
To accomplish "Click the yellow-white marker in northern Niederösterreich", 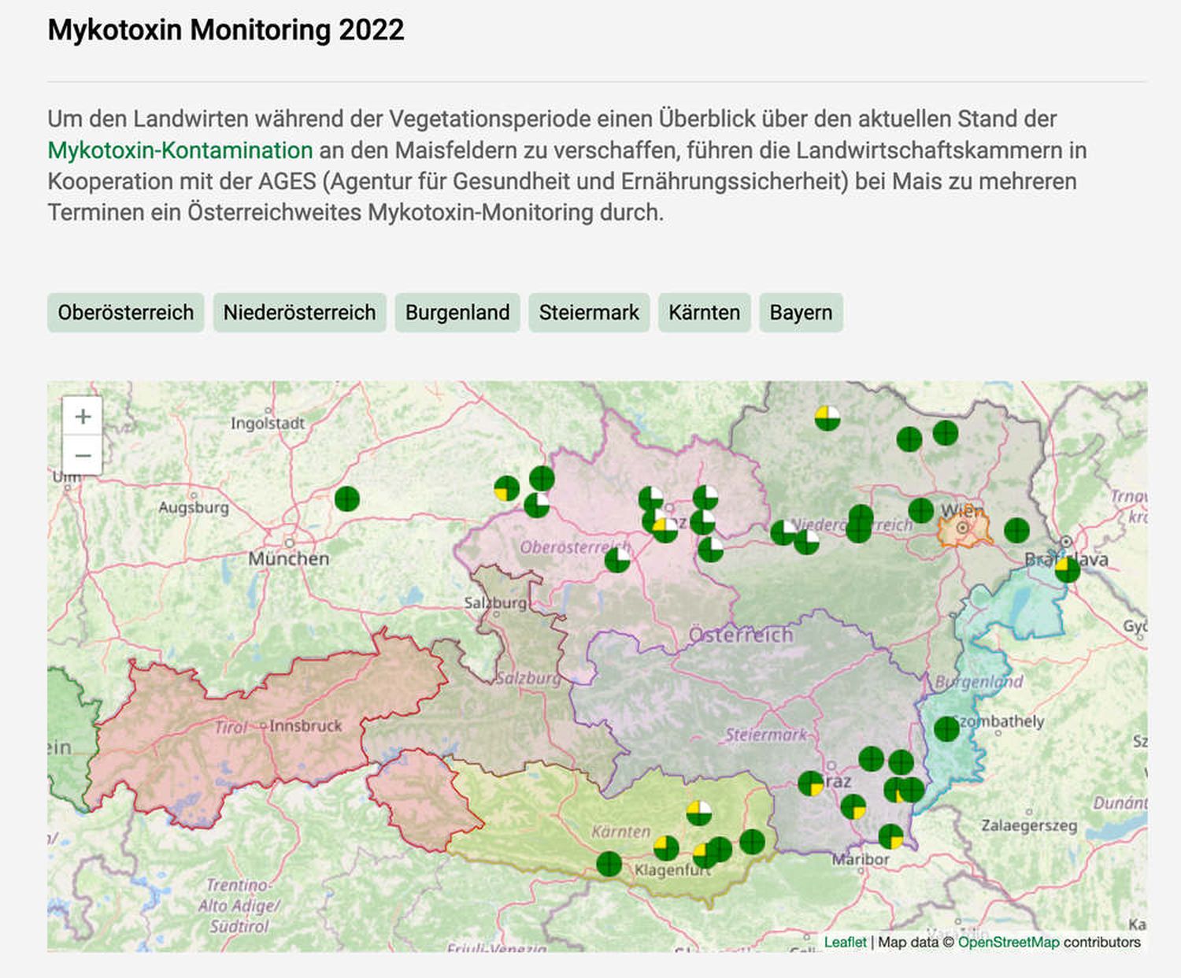I will (827, 417).
